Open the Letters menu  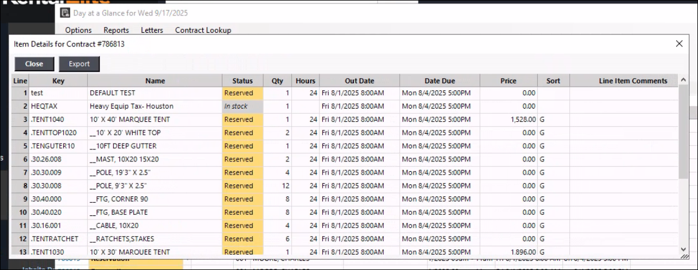click(x=152, y=30)
